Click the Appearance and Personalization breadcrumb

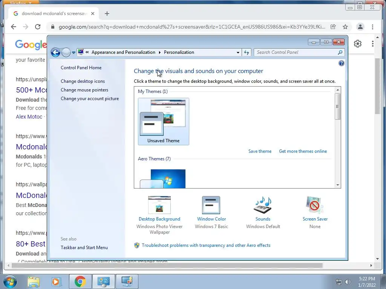(x=123, y=52)
